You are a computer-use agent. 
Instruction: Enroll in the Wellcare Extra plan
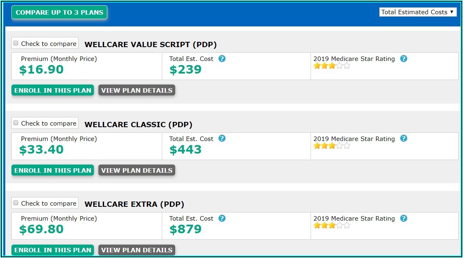pos(53,250)
